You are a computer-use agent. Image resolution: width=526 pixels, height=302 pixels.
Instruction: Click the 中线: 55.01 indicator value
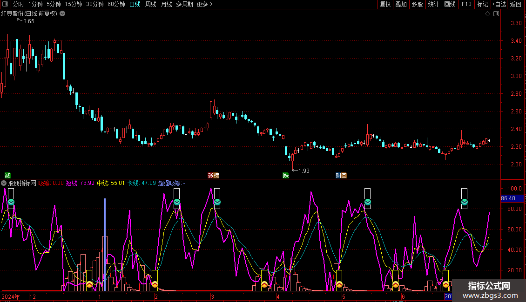point(111,183)
